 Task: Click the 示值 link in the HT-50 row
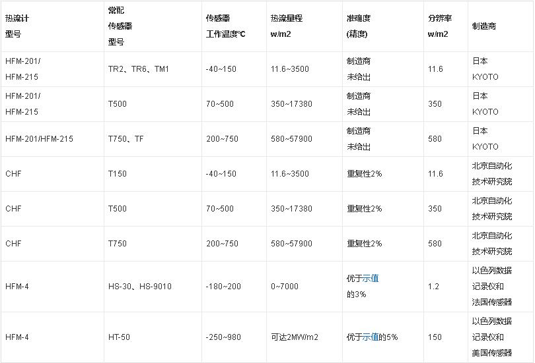point(371,337)
